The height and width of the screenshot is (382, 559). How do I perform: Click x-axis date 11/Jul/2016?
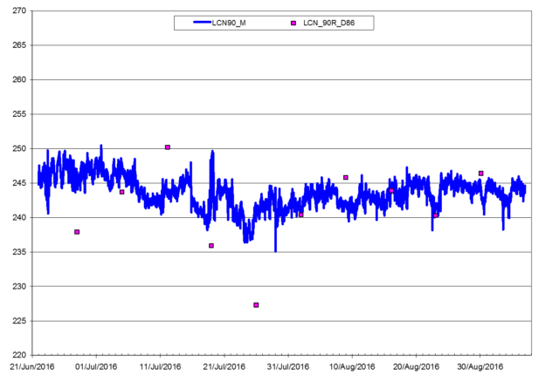click(160, 366)
